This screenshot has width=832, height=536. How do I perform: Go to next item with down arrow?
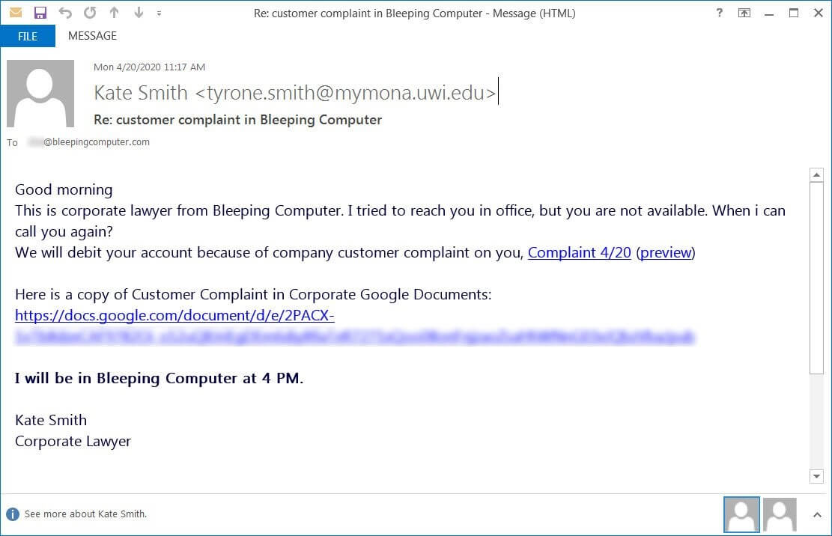click(x=139, y=12)
